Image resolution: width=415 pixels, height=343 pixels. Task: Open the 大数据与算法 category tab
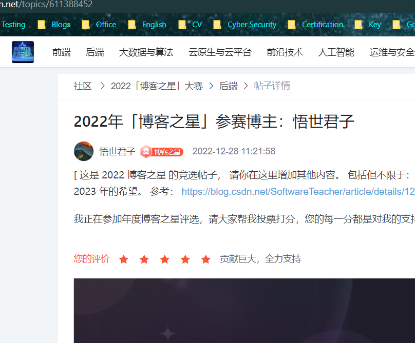coord(146,52)
